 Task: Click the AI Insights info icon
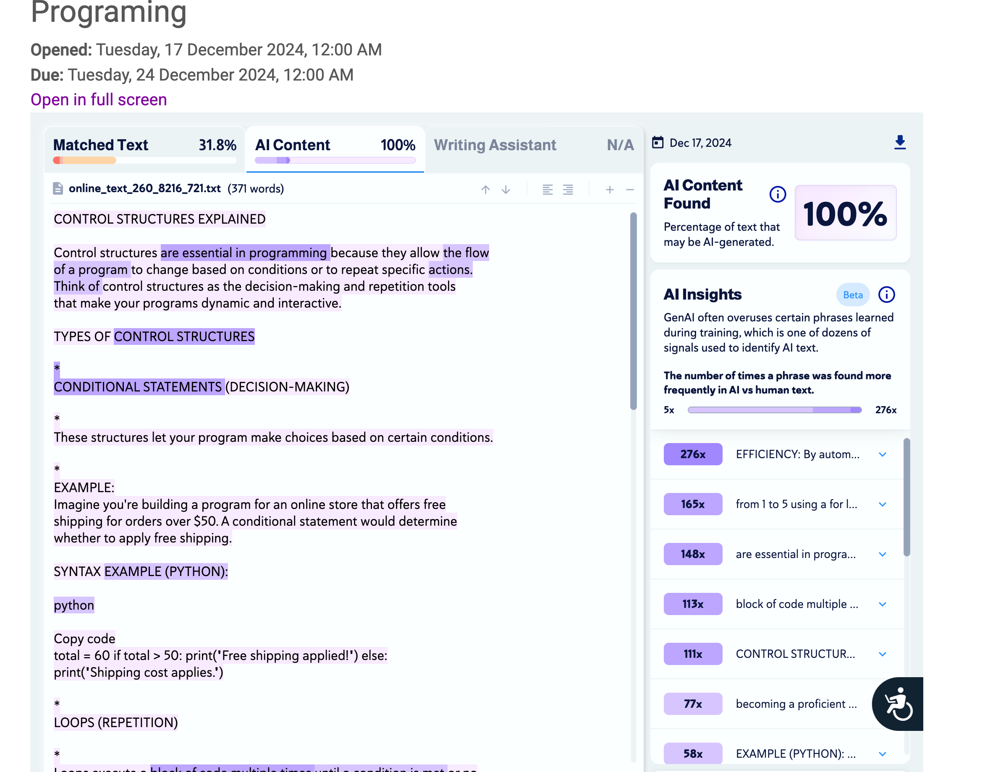point(886,294)
